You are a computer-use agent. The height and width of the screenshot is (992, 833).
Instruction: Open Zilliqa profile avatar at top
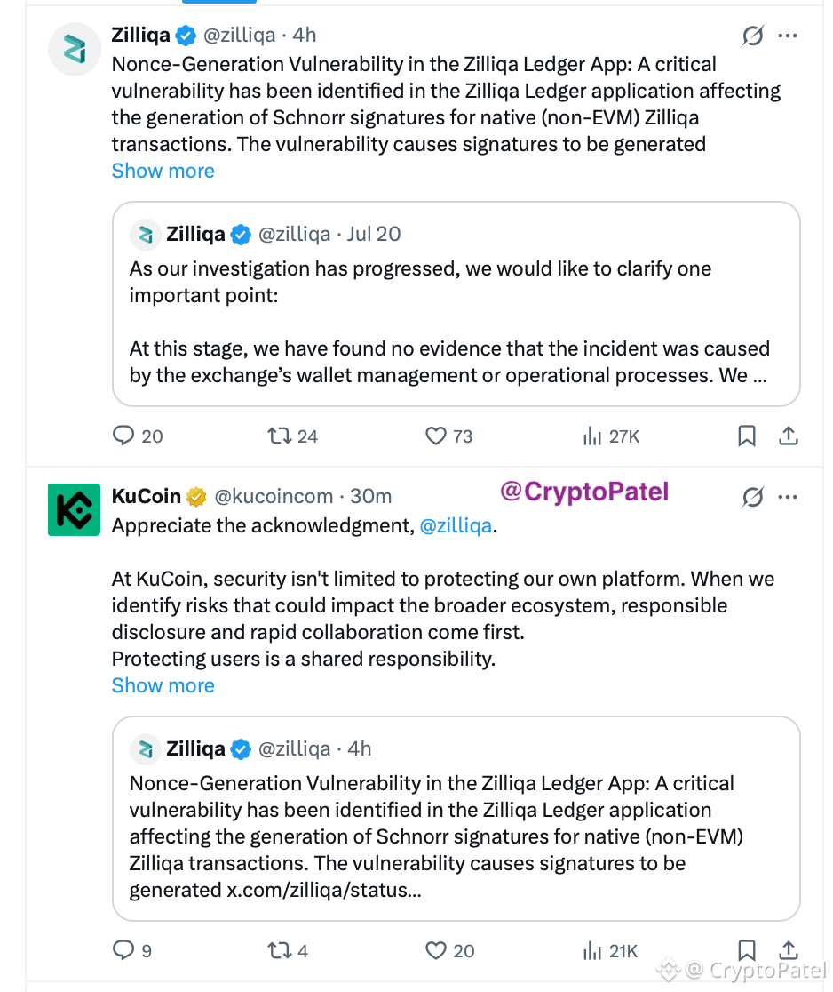(x=75, y=50)
